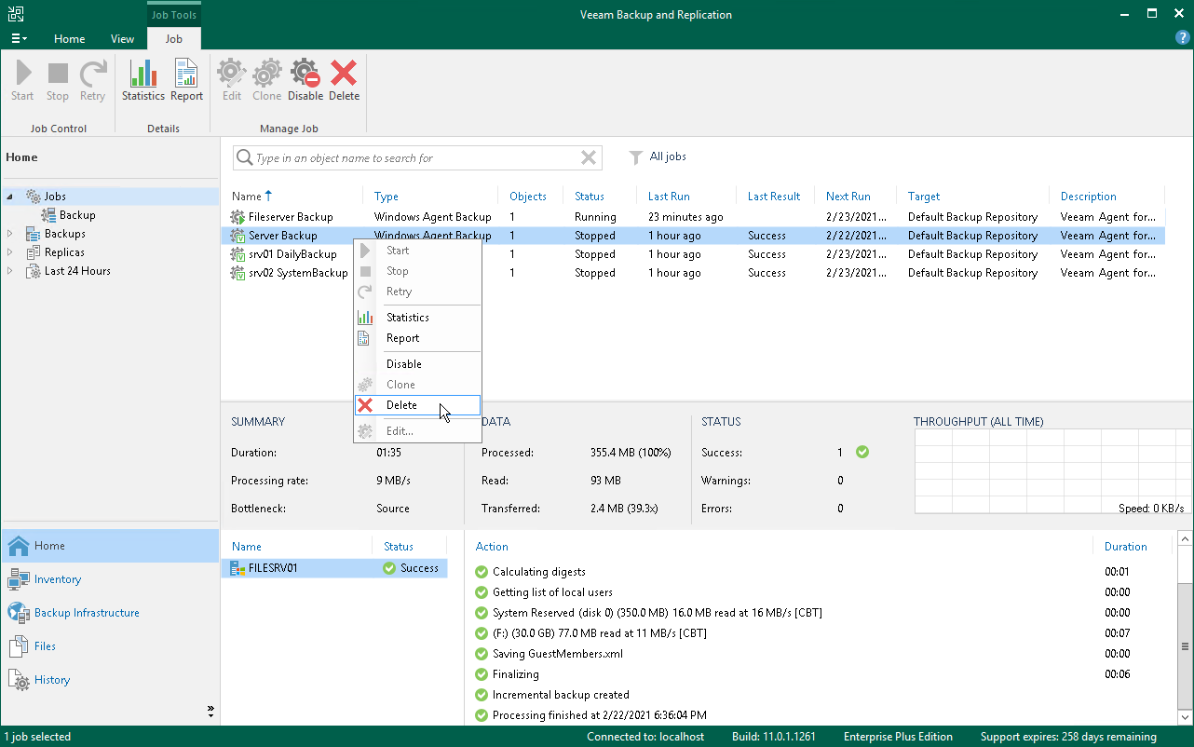Click the Statistics icon in the ribbon
Image resolution: width=1194 pixels, height=747 pixels.
click(x=142, y=80)
